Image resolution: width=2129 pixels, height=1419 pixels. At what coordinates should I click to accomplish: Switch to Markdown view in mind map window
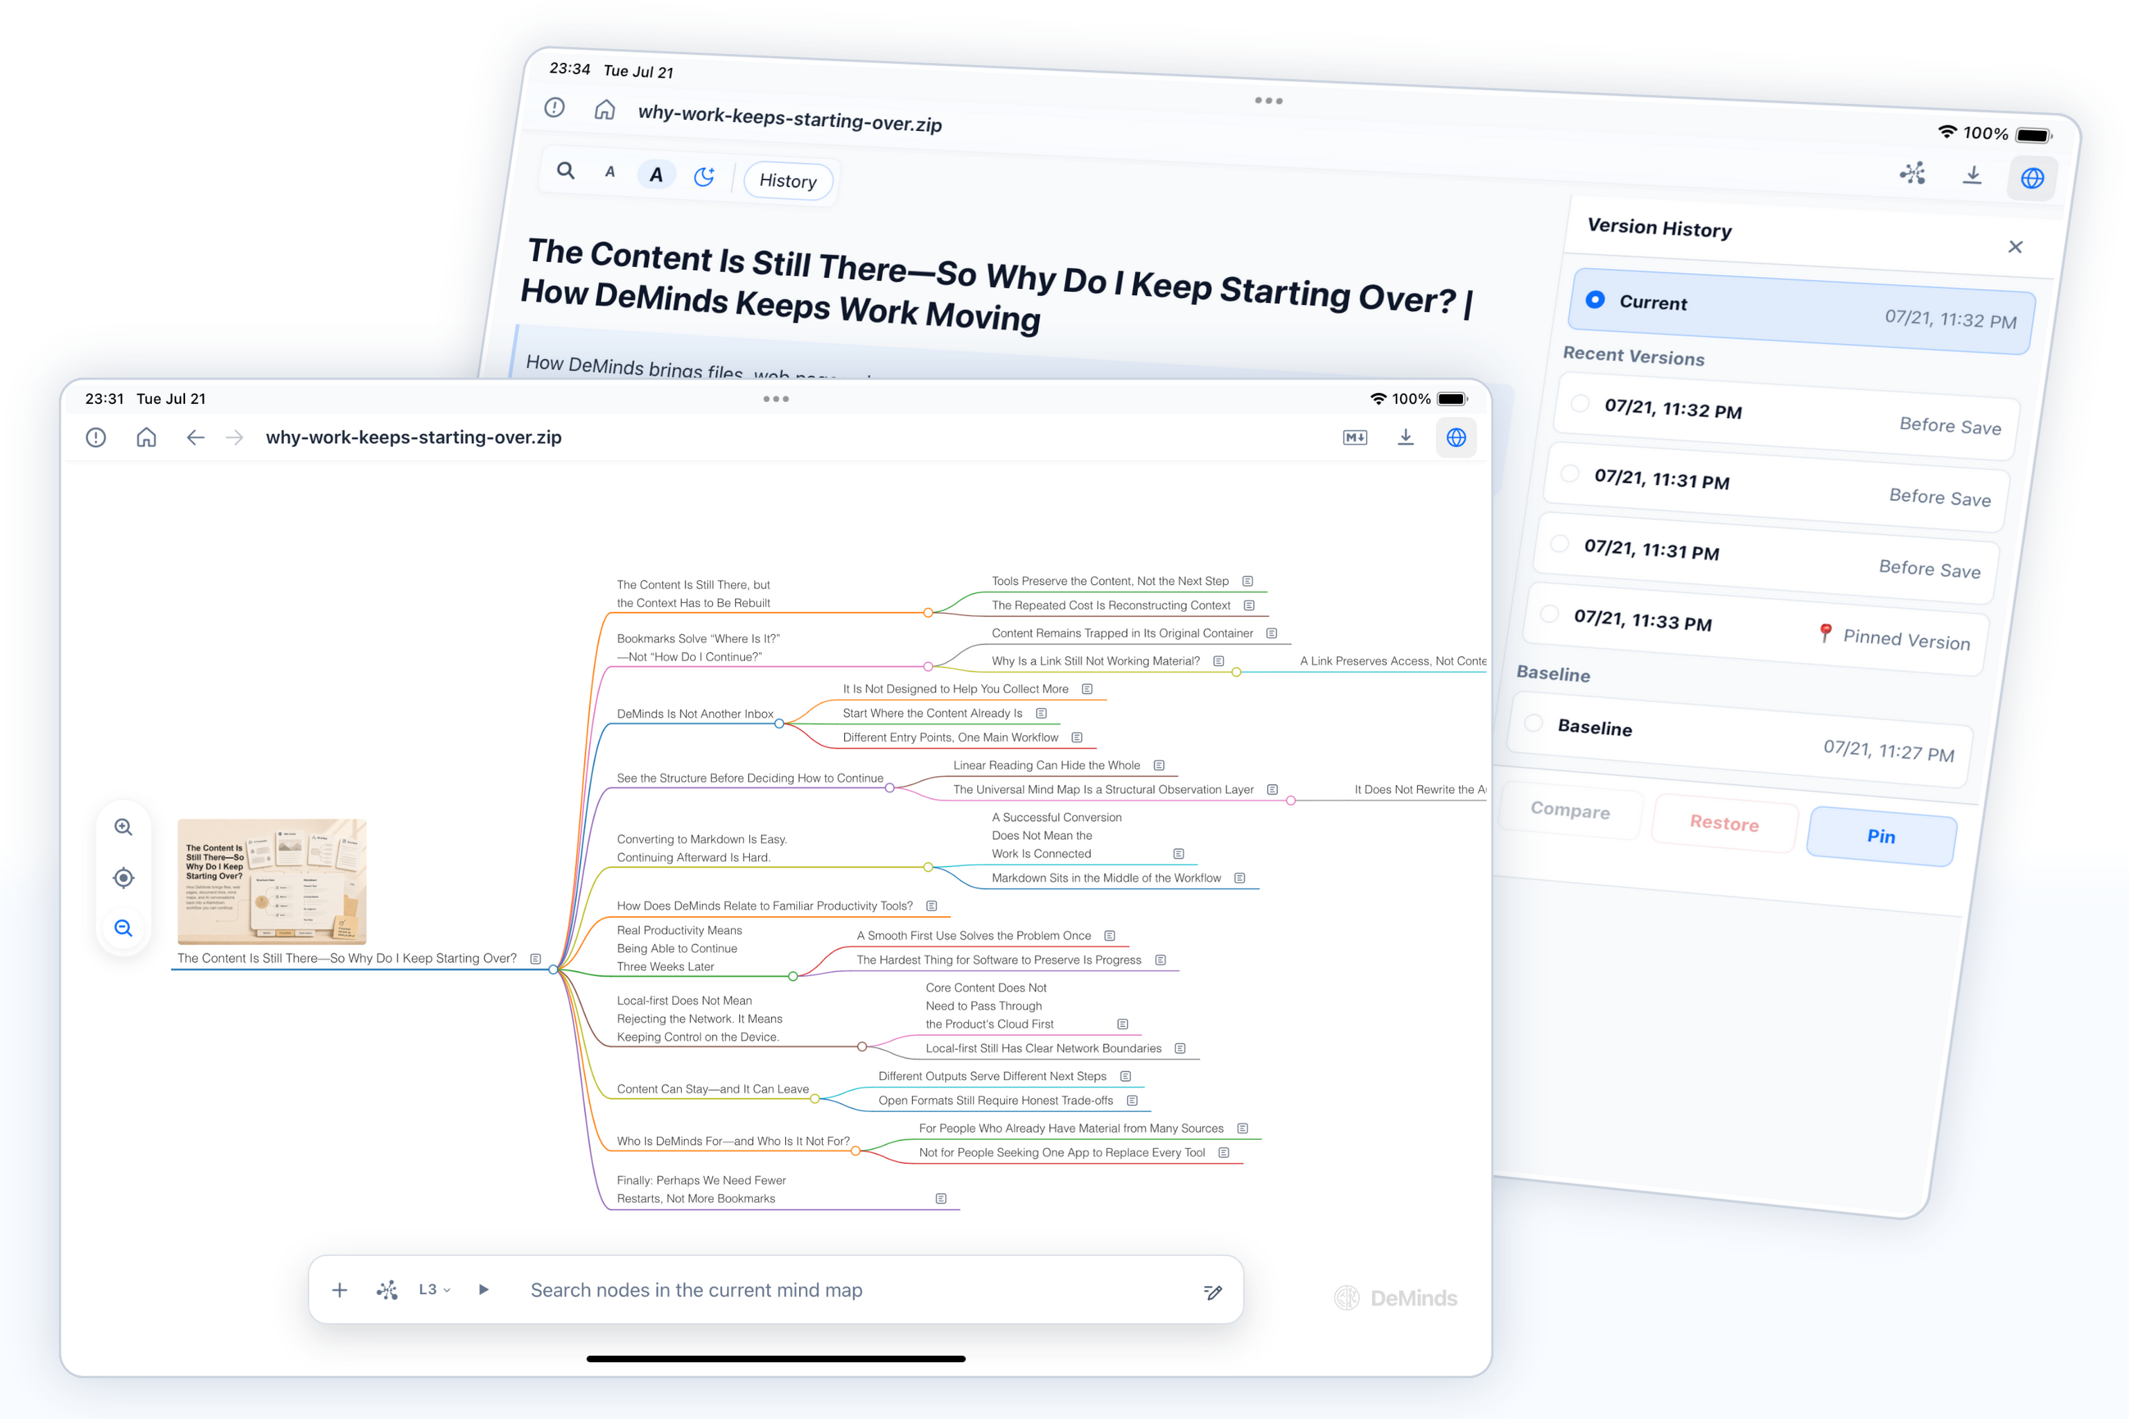[1355, 438]
